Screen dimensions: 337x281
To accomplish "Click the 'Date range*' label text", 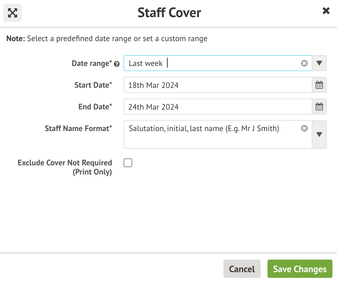I will point(92,63).
